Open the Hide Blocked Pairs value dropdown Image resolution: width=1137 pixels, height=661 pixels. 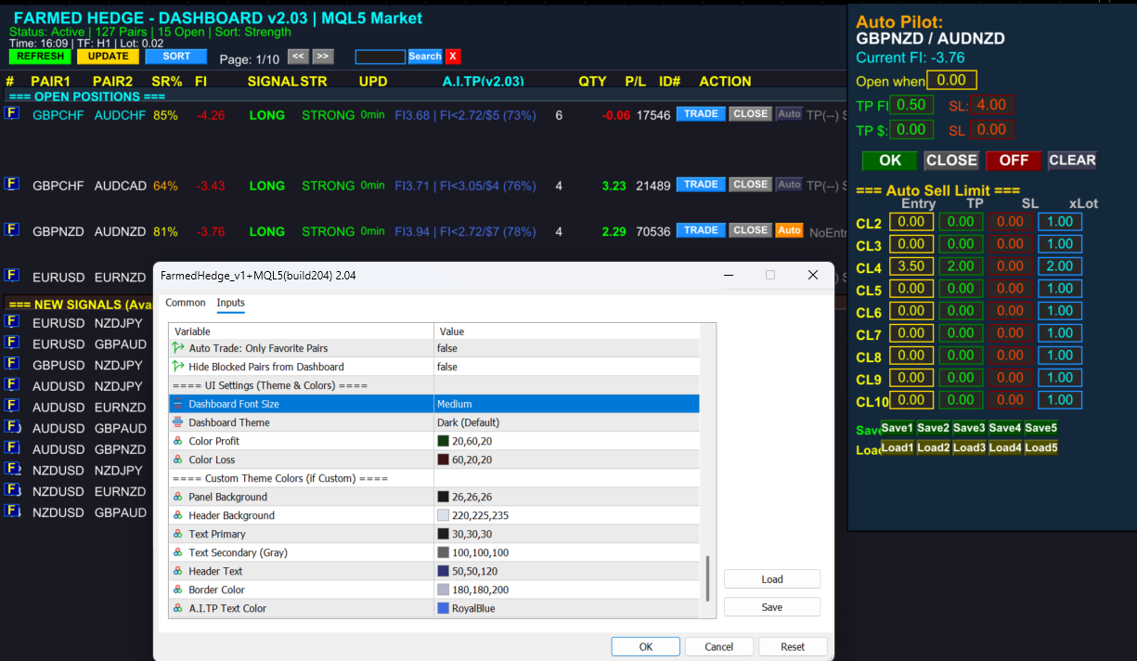tap(566, 367)
